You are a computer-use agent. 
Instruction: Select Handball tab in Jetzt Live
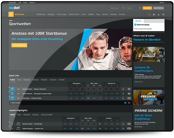61,80
